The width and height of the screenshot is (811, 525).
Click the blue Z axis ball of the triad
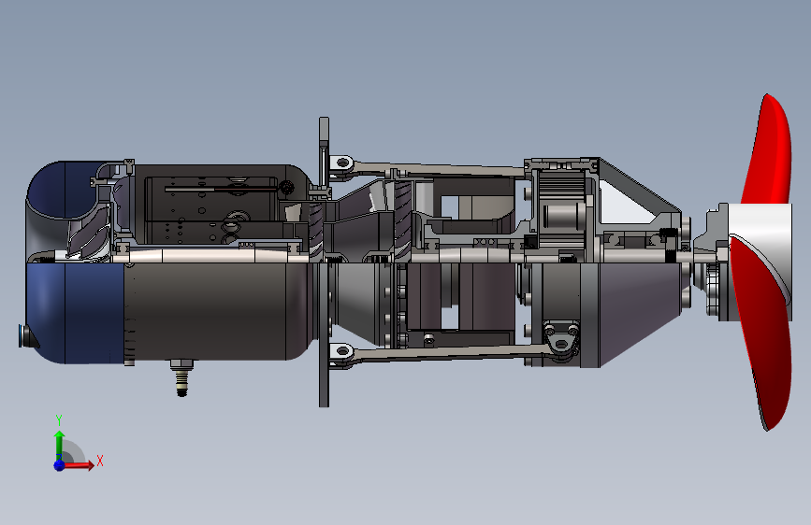59,465
